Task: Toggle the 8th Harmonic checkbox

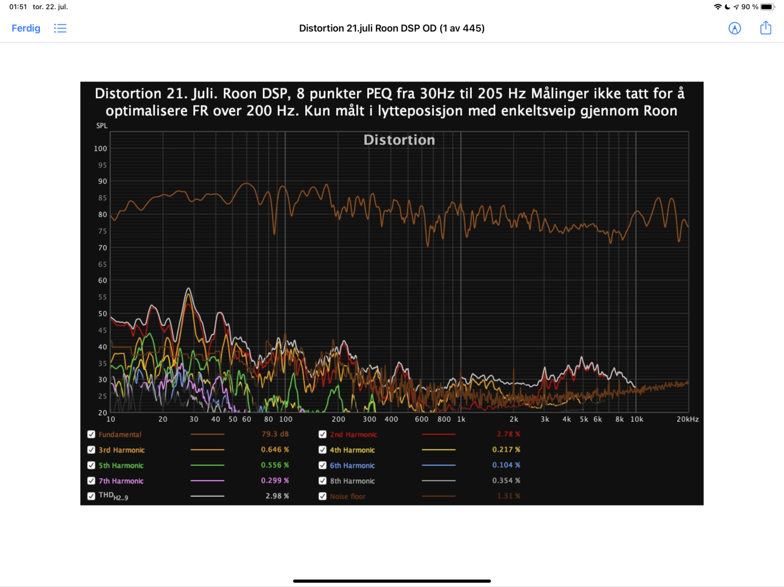Action: (323, 481)
